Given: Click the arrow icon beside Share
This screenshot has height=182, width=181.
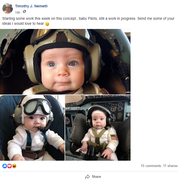Looking at the screenshot, I should point(87,177).
